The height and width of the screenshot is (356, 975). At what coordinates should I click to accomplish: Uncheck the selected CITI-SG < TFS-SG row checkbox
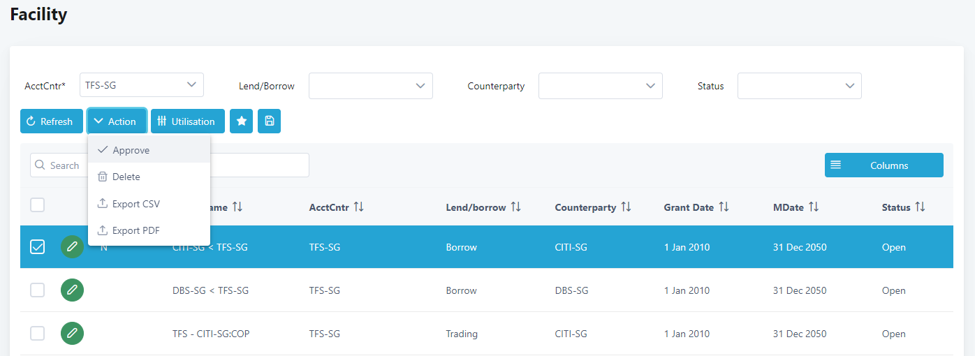(38, 247)
